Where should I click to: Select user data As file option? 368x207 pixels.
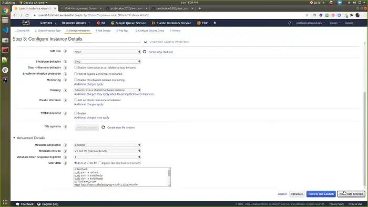[88, 163]
